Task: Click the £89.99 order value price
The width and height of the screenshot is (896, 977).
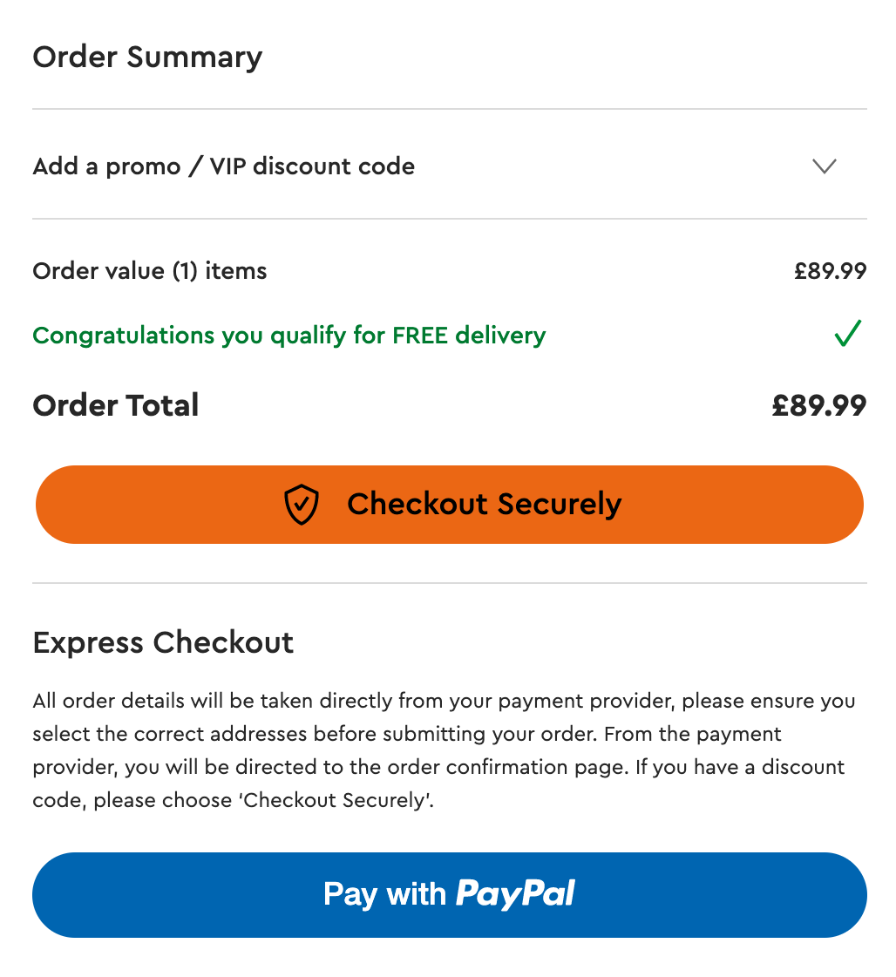Action: [831, 271]
